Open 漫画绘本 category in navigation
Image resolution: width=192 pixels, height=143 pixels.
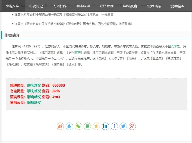177,6
